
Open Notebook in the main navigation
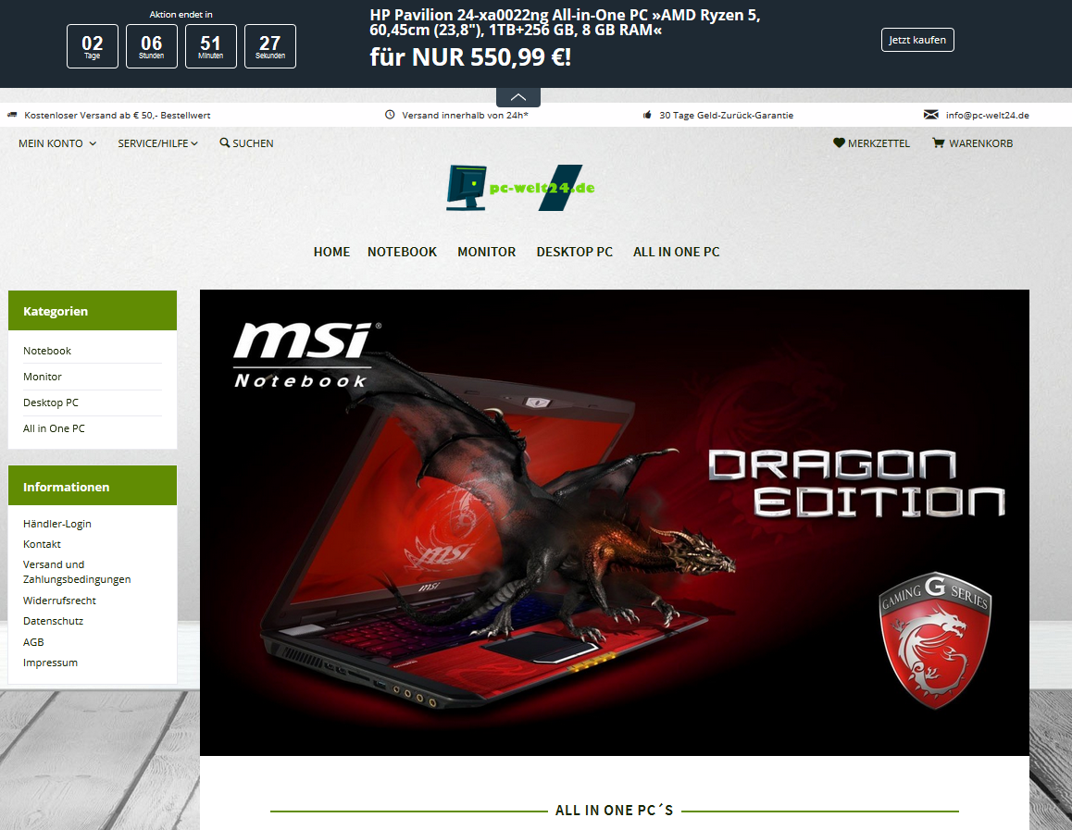pos(402,252)
